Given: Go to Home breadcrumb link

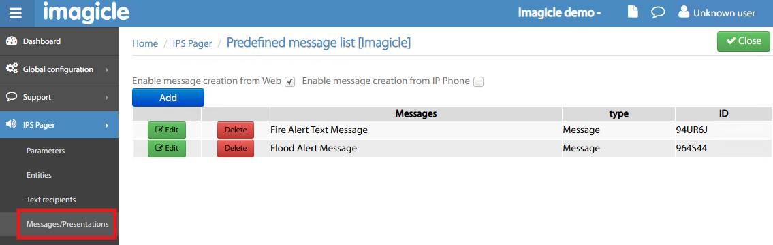Looking at the screenshot, I should (145, 43).
